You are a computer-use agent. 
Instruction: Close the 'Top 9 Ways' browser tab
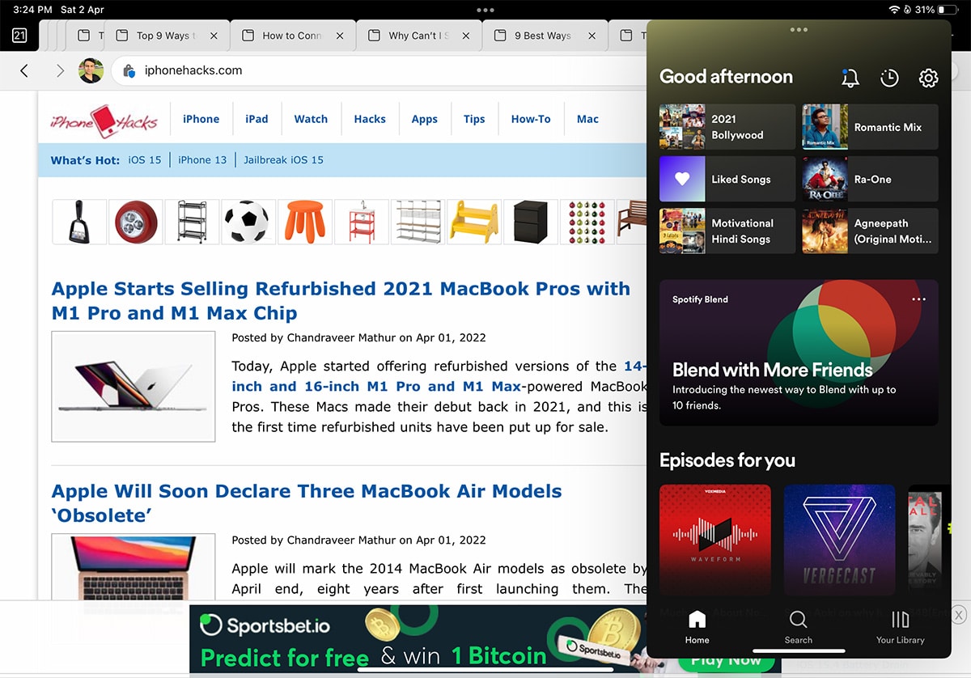click(214, 36)
